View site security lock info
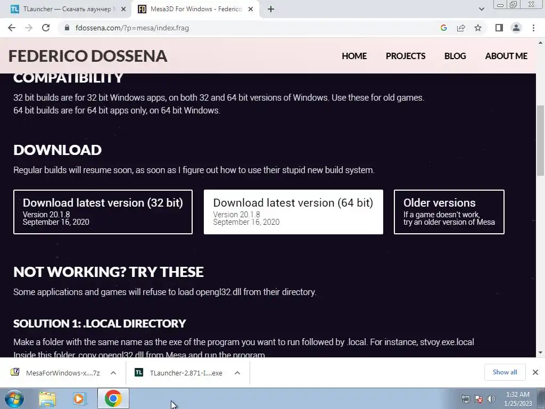 [x=67, y=28]
